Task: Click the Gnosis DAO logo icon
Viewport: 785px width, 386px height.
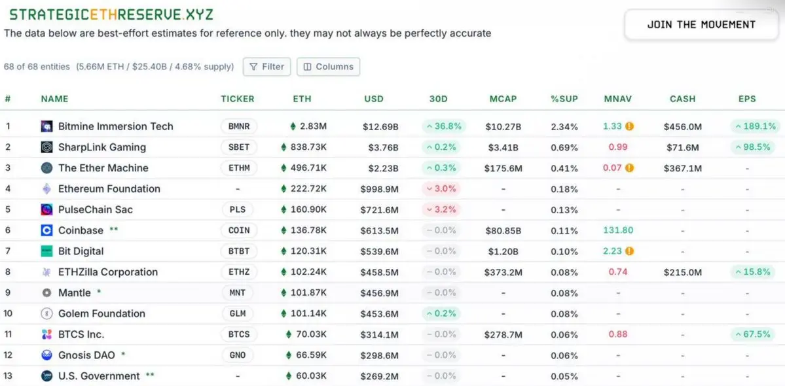Action: tap(46, 355)
